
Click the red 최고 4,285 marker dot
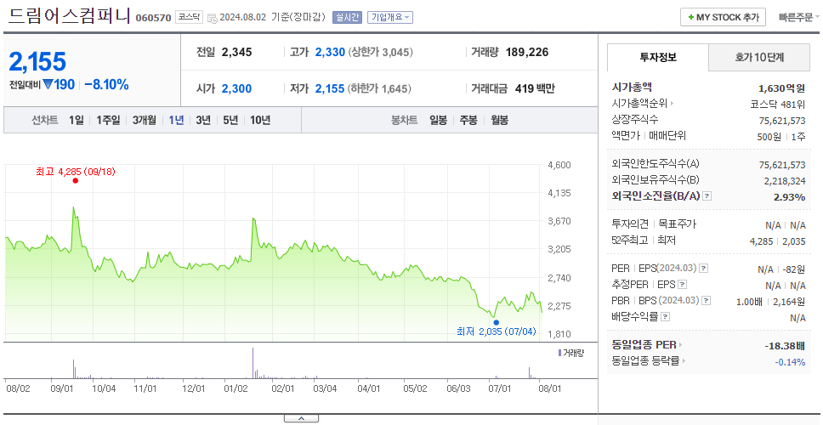(x=76, y=180)
